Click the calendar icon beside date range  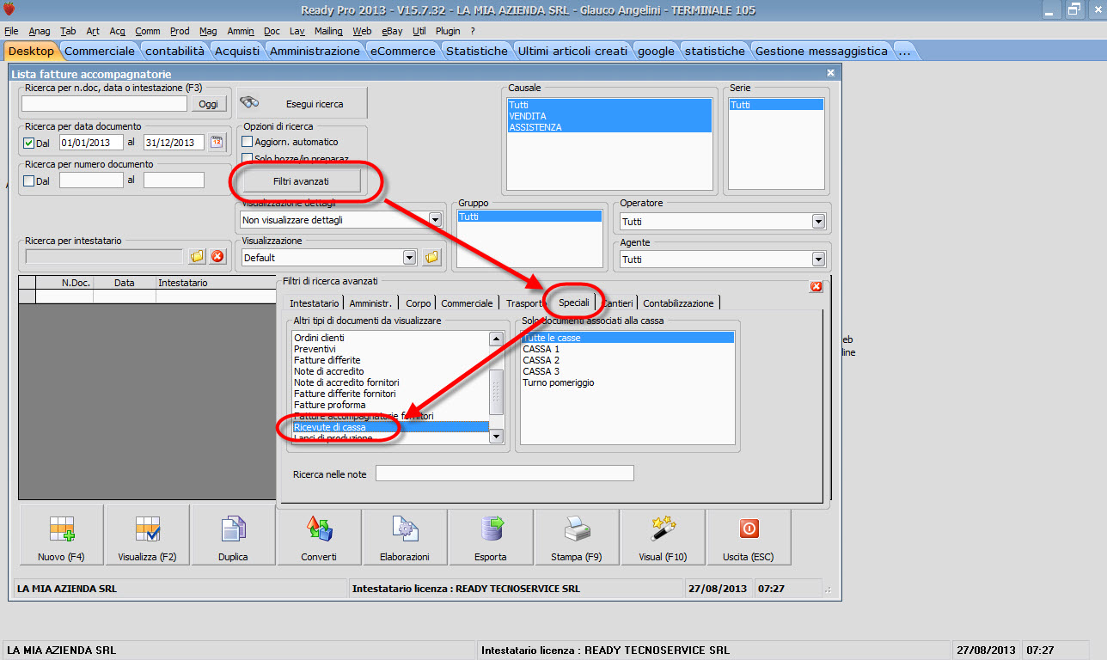click(x=217, y=143)
